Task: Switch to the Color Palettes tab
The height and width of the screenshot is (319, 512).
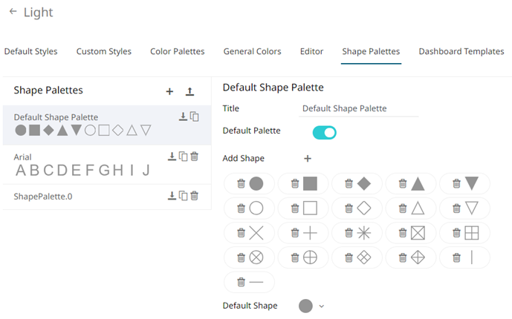Action: pos(177,52)
